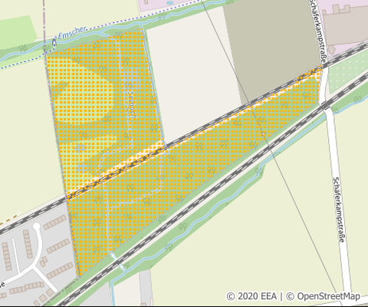Click the OpenStreetMap attribution link

click(x=329, y=296)
